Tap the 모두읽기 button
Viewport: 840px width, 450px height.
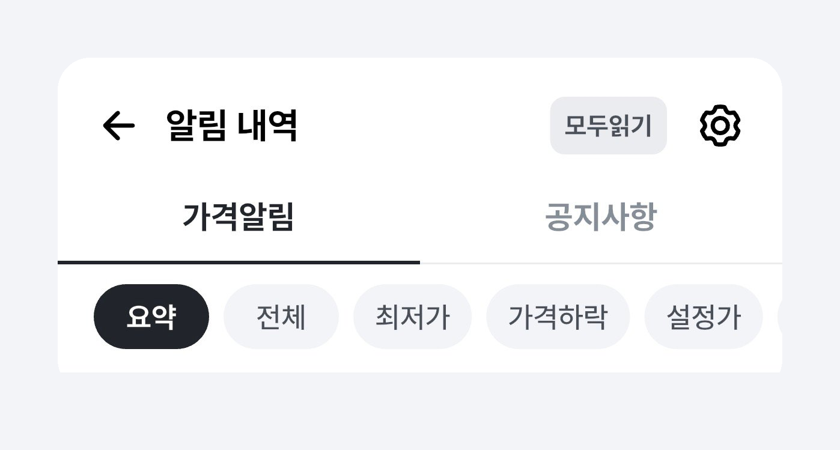608,126
